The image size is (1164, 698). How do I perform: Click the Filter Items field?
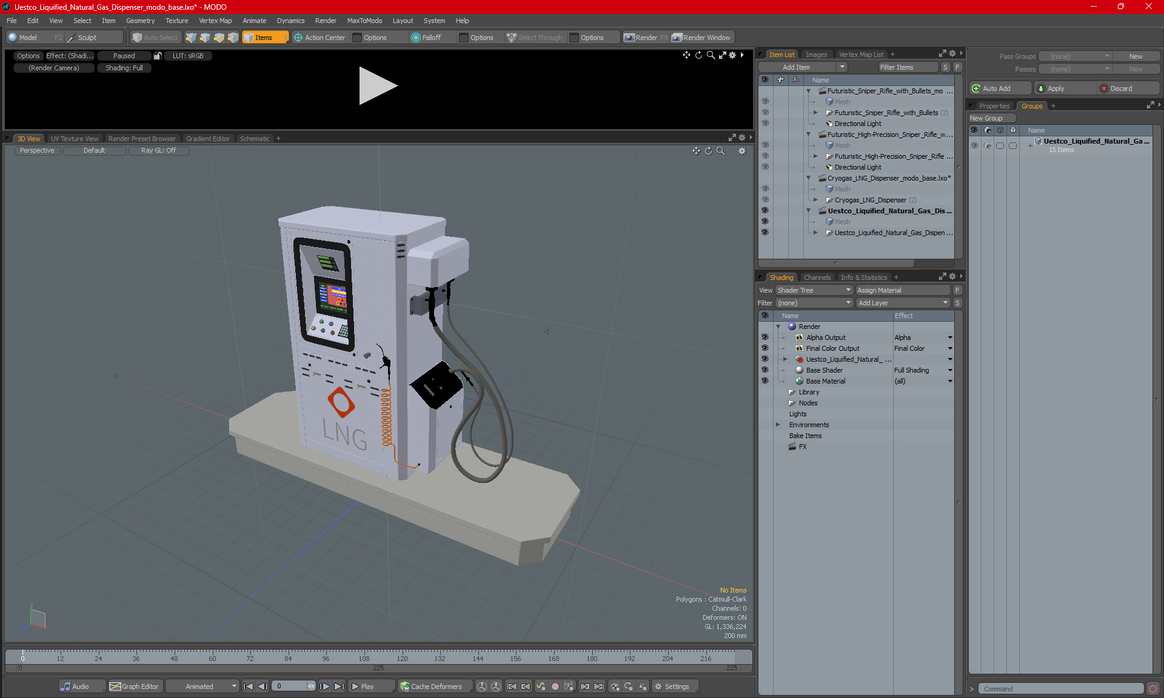(908, 67)
